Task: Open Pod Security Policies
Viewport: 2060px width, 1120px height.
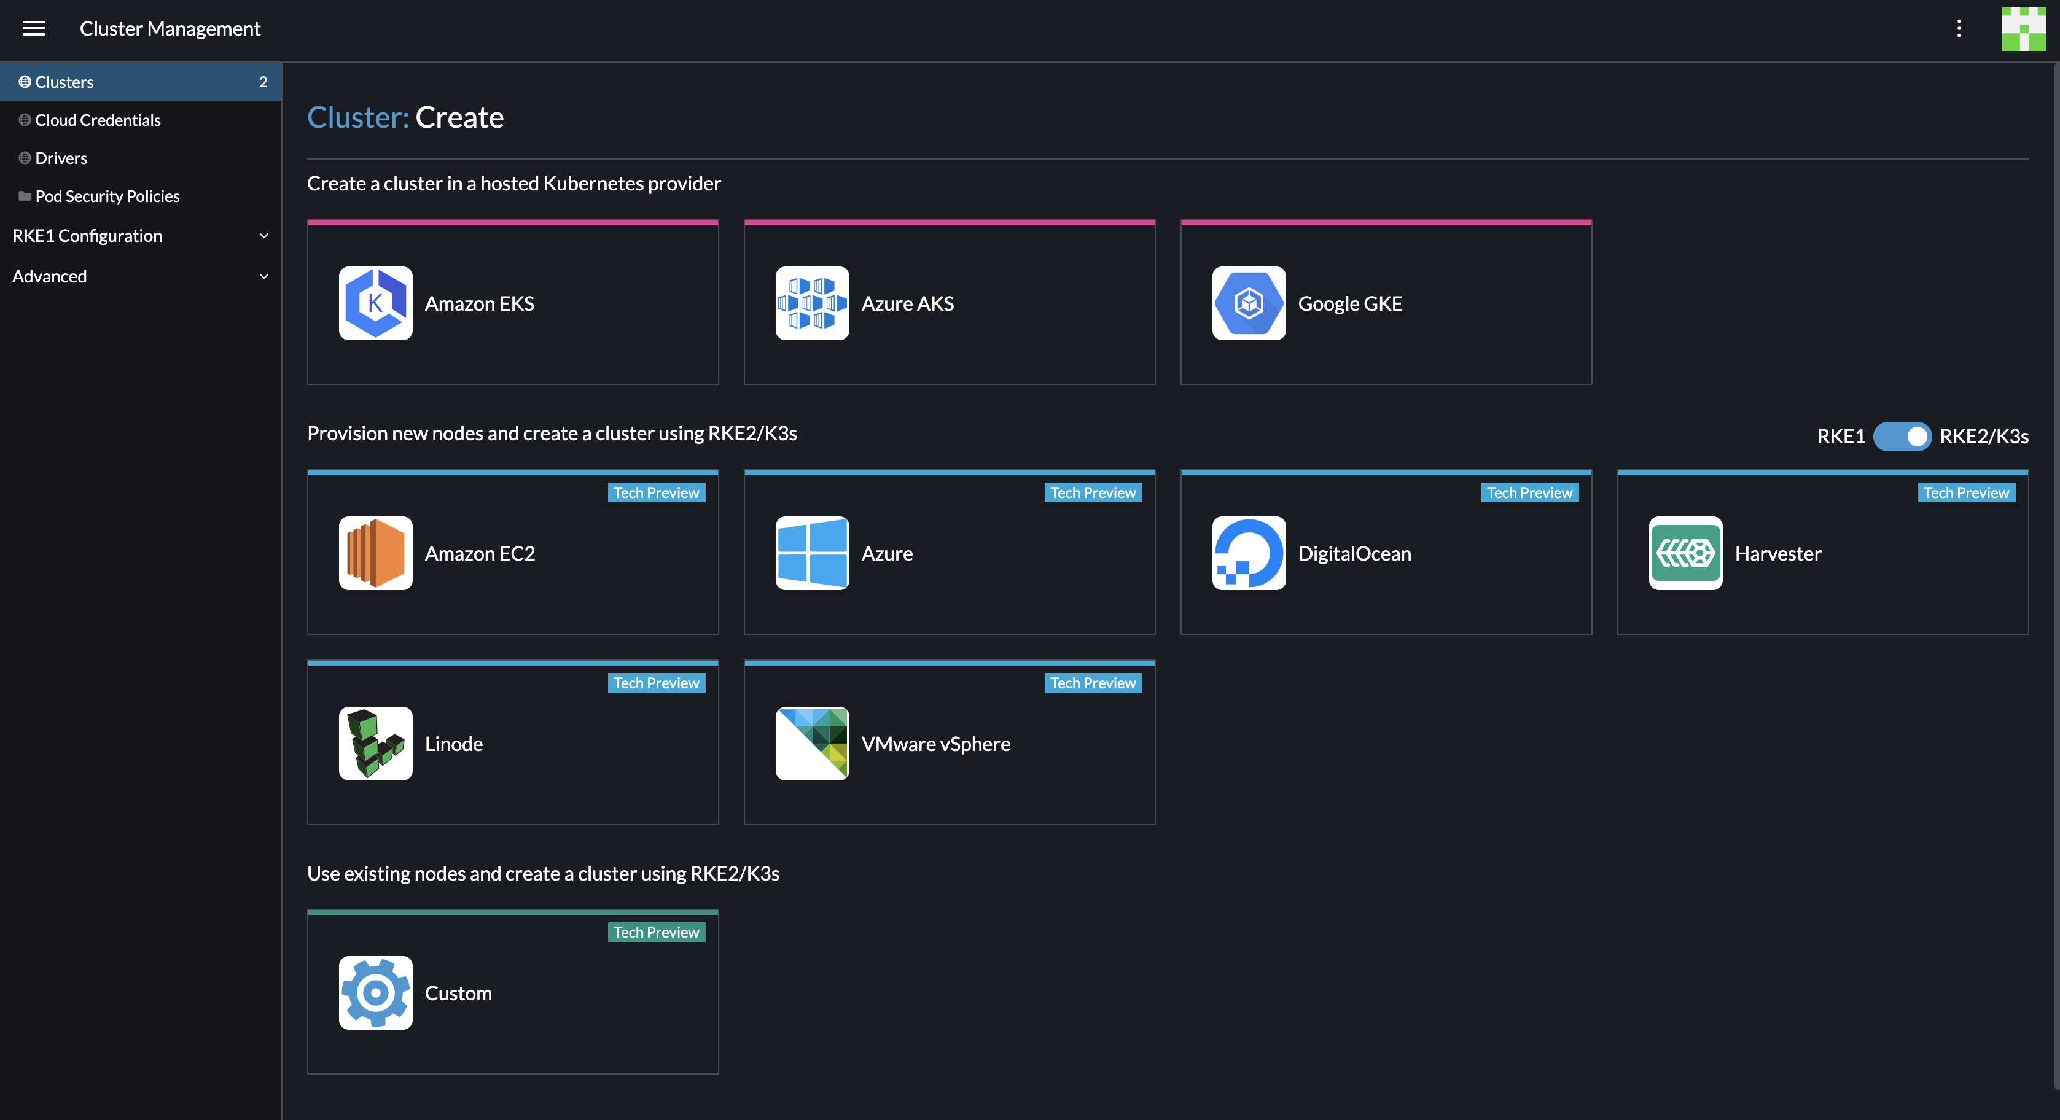Action: tap(107, 196)
